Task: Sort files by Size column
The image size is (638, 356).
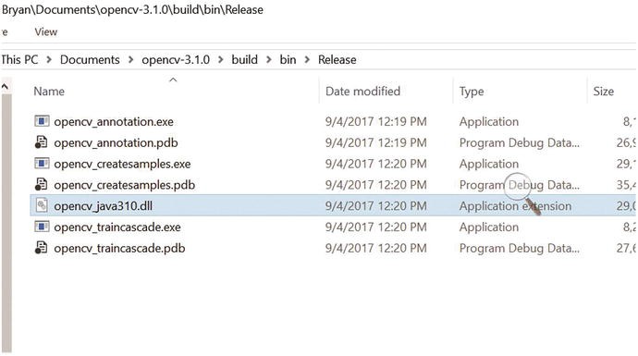Action: tap(603, 92)
